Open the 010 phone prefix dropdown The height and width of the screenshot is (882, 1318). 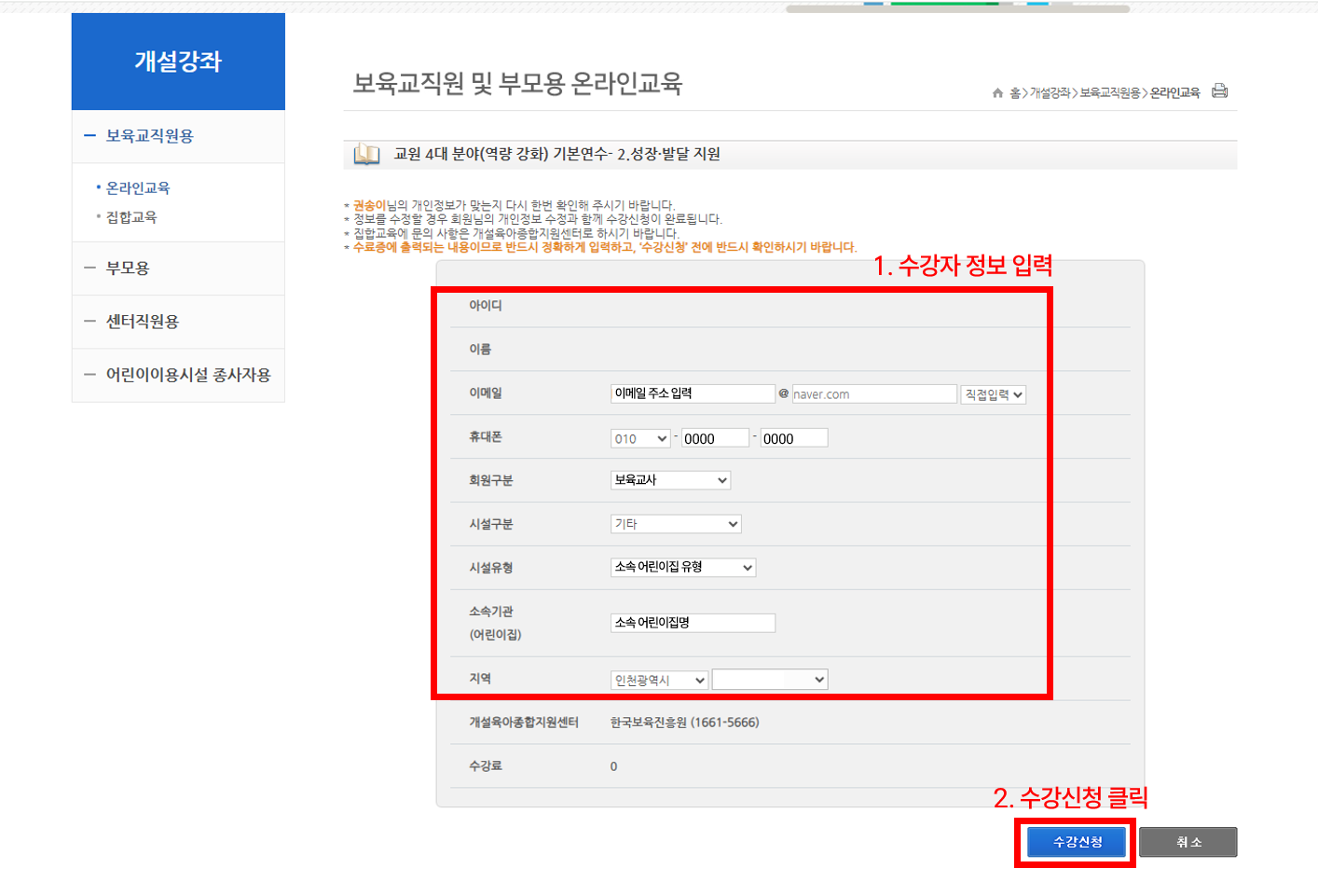pos(640,438)
